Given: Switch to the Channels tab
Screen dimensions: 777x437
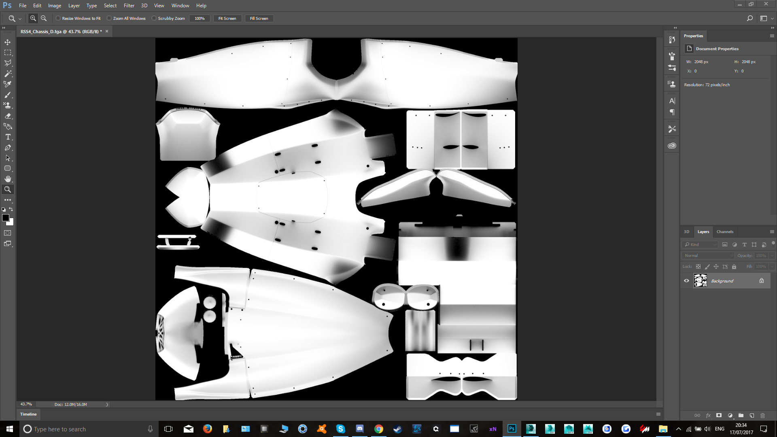Looking at the screenshot, I should click(x=725, y=232).
